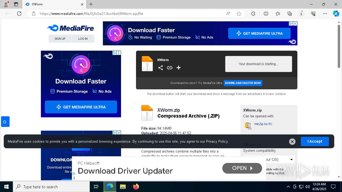
Task: Open the WinZip for PC link
Action: tap(263, 124)
